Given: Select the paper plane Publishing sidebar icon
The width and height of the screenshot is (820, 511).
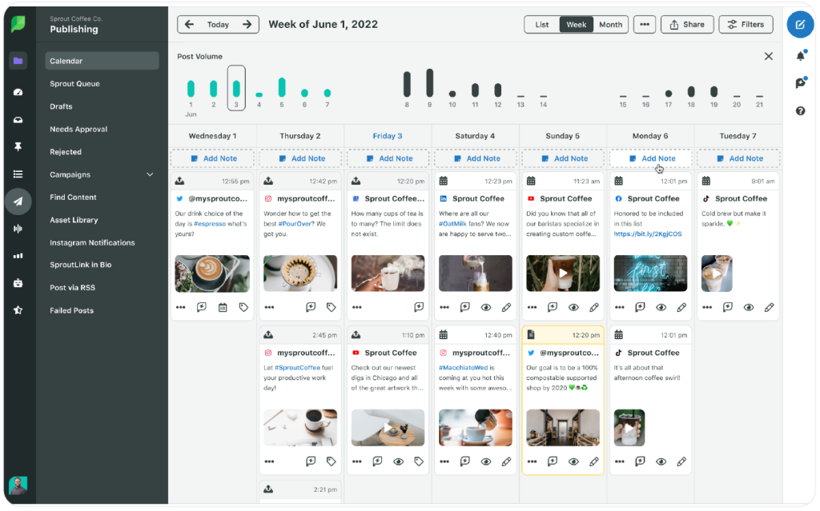Looking at the screenshot, I should [18, 202].
